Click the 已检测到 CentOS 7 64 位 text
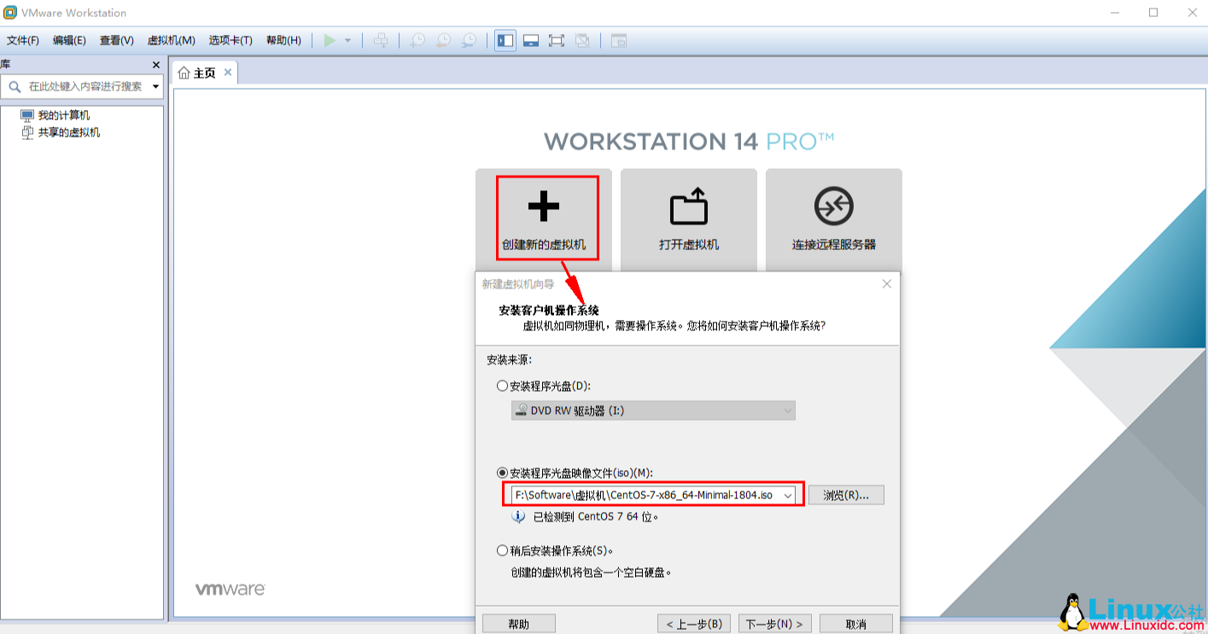Screen dimensions: 1208x634 pos(596,516)
